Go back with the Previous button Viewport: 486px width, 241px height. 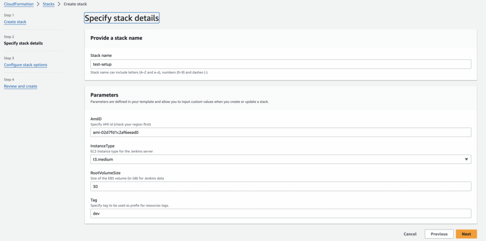click(439, 234)
